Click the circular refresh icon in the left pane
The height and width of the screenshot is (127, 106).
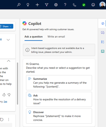point(2,120)
